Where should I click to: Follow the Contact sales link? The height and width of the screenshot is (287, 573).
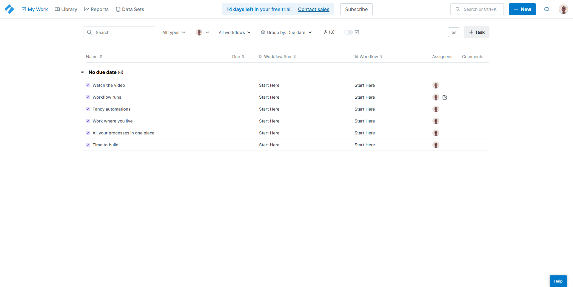[313, 9]
